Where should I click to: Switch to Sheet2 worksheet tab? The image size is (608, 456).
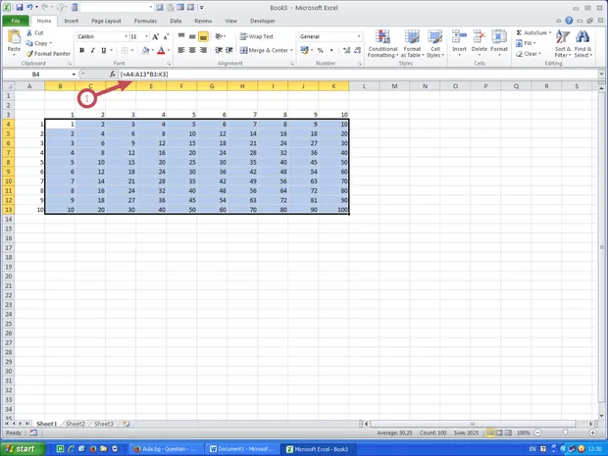[76, 424]
